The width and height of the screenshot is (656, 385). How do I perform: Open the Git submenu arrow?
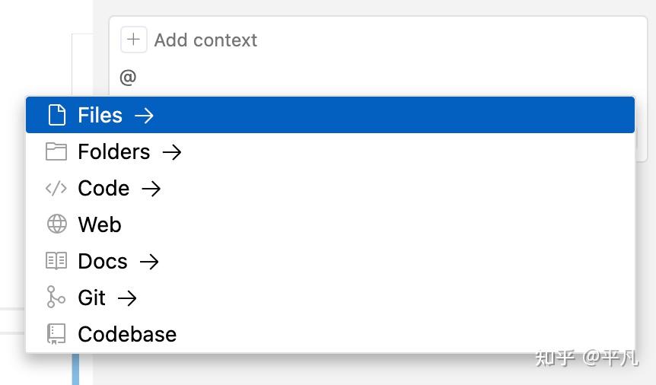tap(127, 297)
